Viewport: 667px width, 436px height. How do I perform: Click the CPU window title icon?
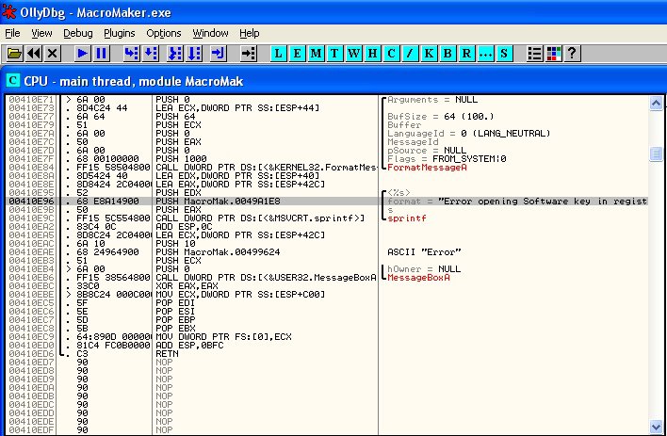click(13, 80)
